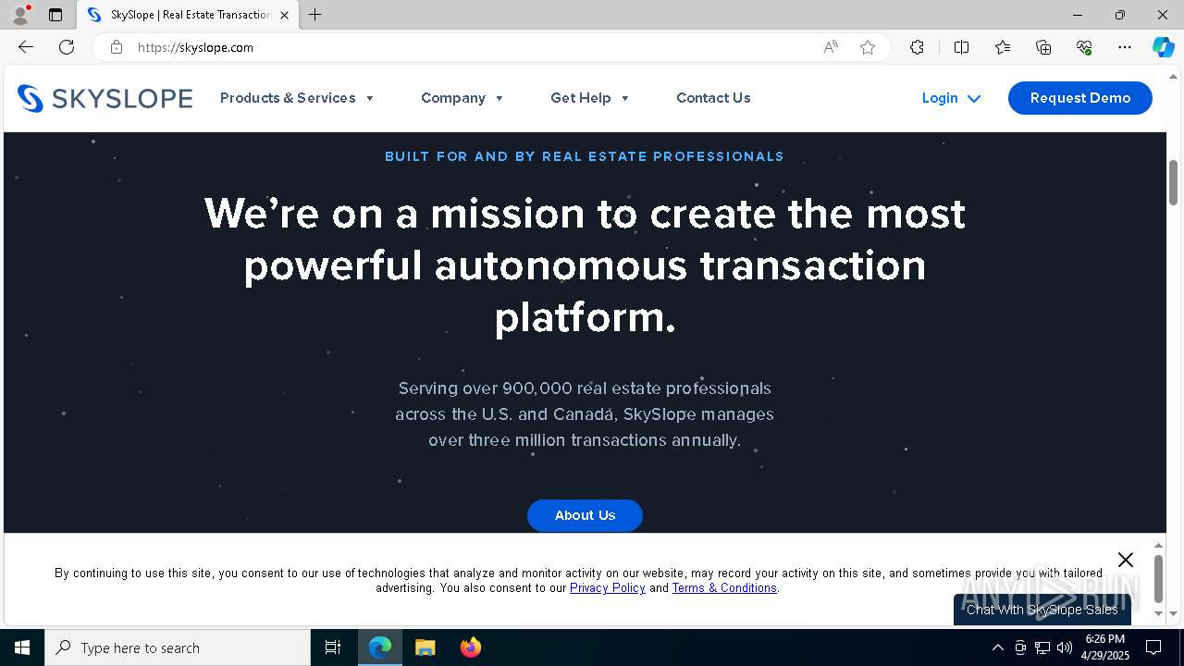The width and height of the screenshot is (1184, 666).
Task: Open the browser profile icon
Action: (x=20, y=15)
